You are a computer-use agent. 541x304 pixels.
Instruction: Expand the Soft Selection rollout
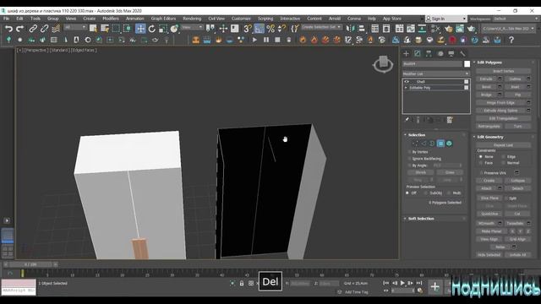[x=421, y=219]
